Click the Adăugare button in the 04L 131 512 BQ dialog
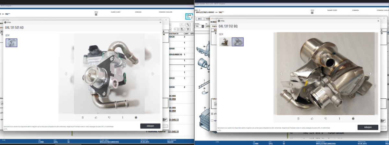 coord(368,127)
